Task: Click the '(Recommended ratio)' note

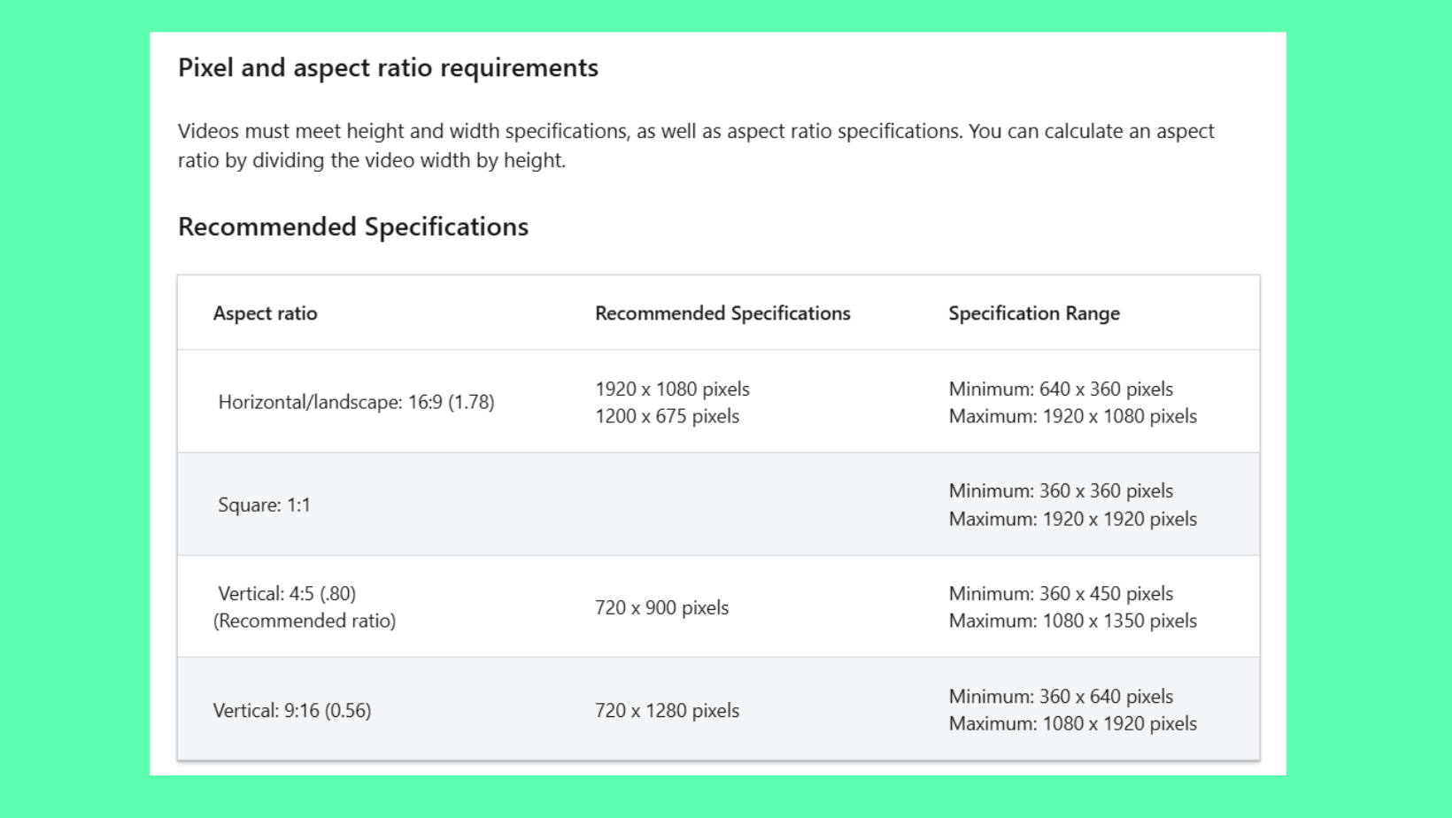Action: click(x=305, y=621)
